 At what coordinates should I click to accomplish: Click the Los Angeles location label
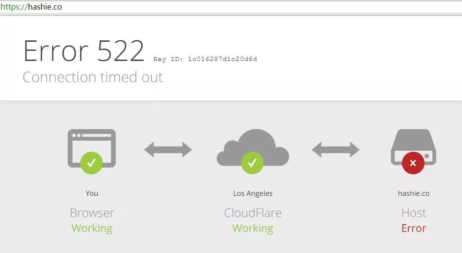click(253, 193)
